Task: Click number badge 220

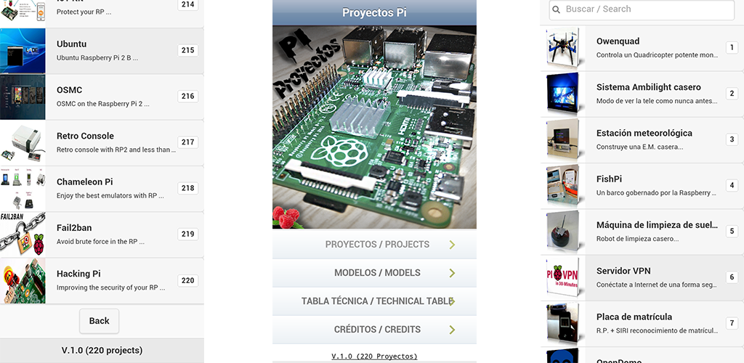Action: pos(188,280)
